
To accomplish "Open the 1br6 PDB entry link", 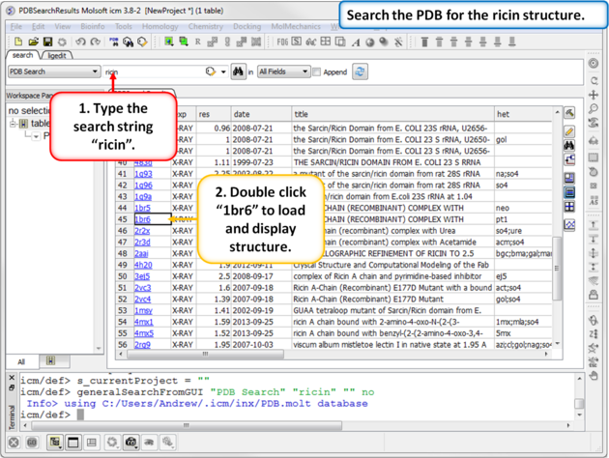I will (x=142, y=219).
